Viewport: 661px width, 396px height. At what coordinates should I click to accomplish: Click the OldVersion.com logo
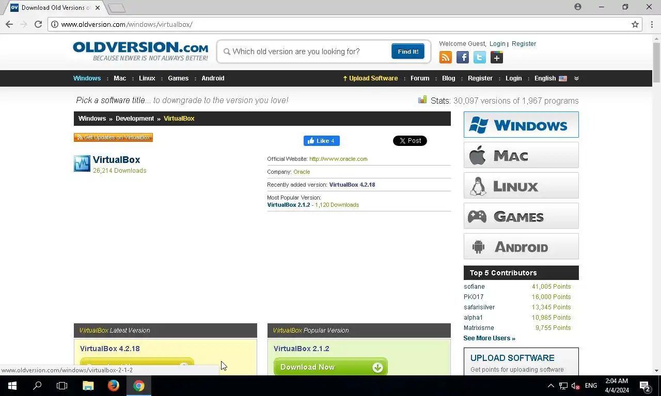140,51
